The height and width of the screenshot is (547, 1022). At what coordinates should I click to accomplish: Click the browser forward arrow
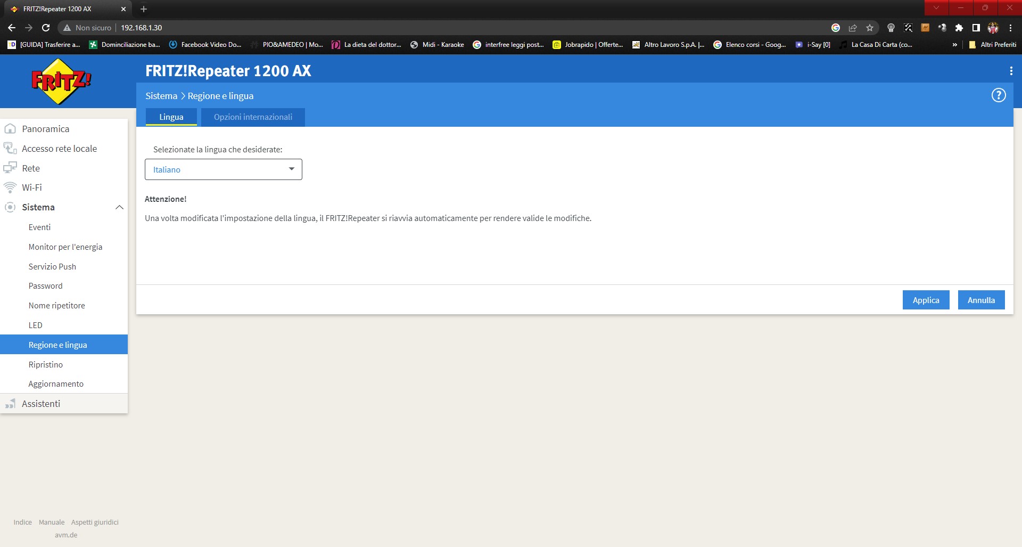pyautogui.click(x=29, y=28)
